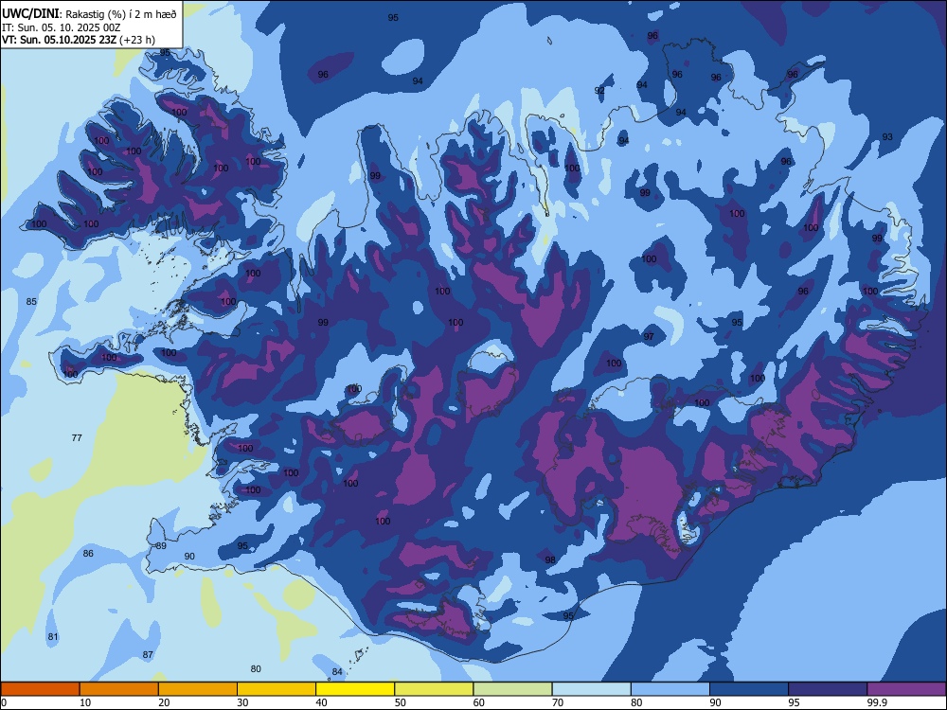Click the '81' humidity value on the map
The height and width of the screenshot is (710, 947).
pos(53,636)
